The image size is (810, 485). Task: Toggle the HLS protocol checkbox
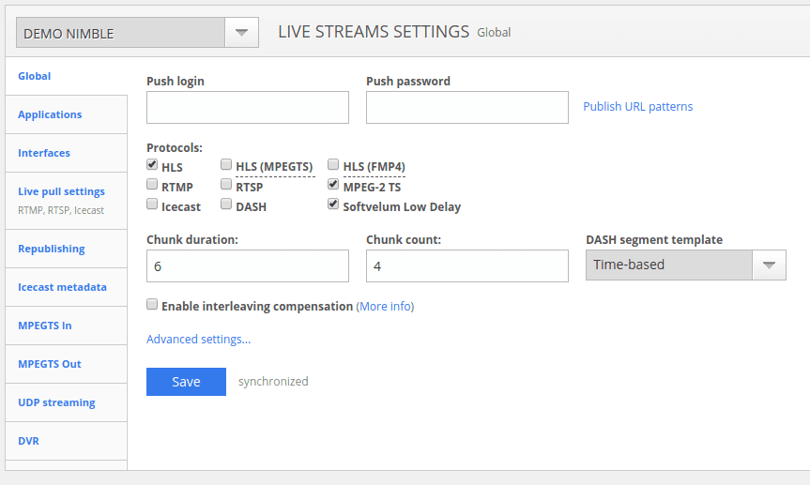(x=152, y=165)
